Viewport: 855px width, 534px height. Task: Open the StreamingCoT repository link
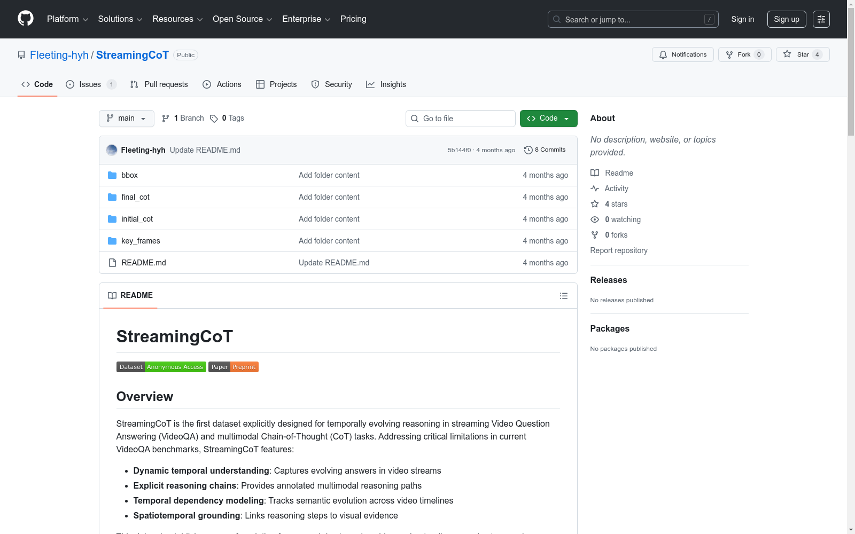coord(133,55)
